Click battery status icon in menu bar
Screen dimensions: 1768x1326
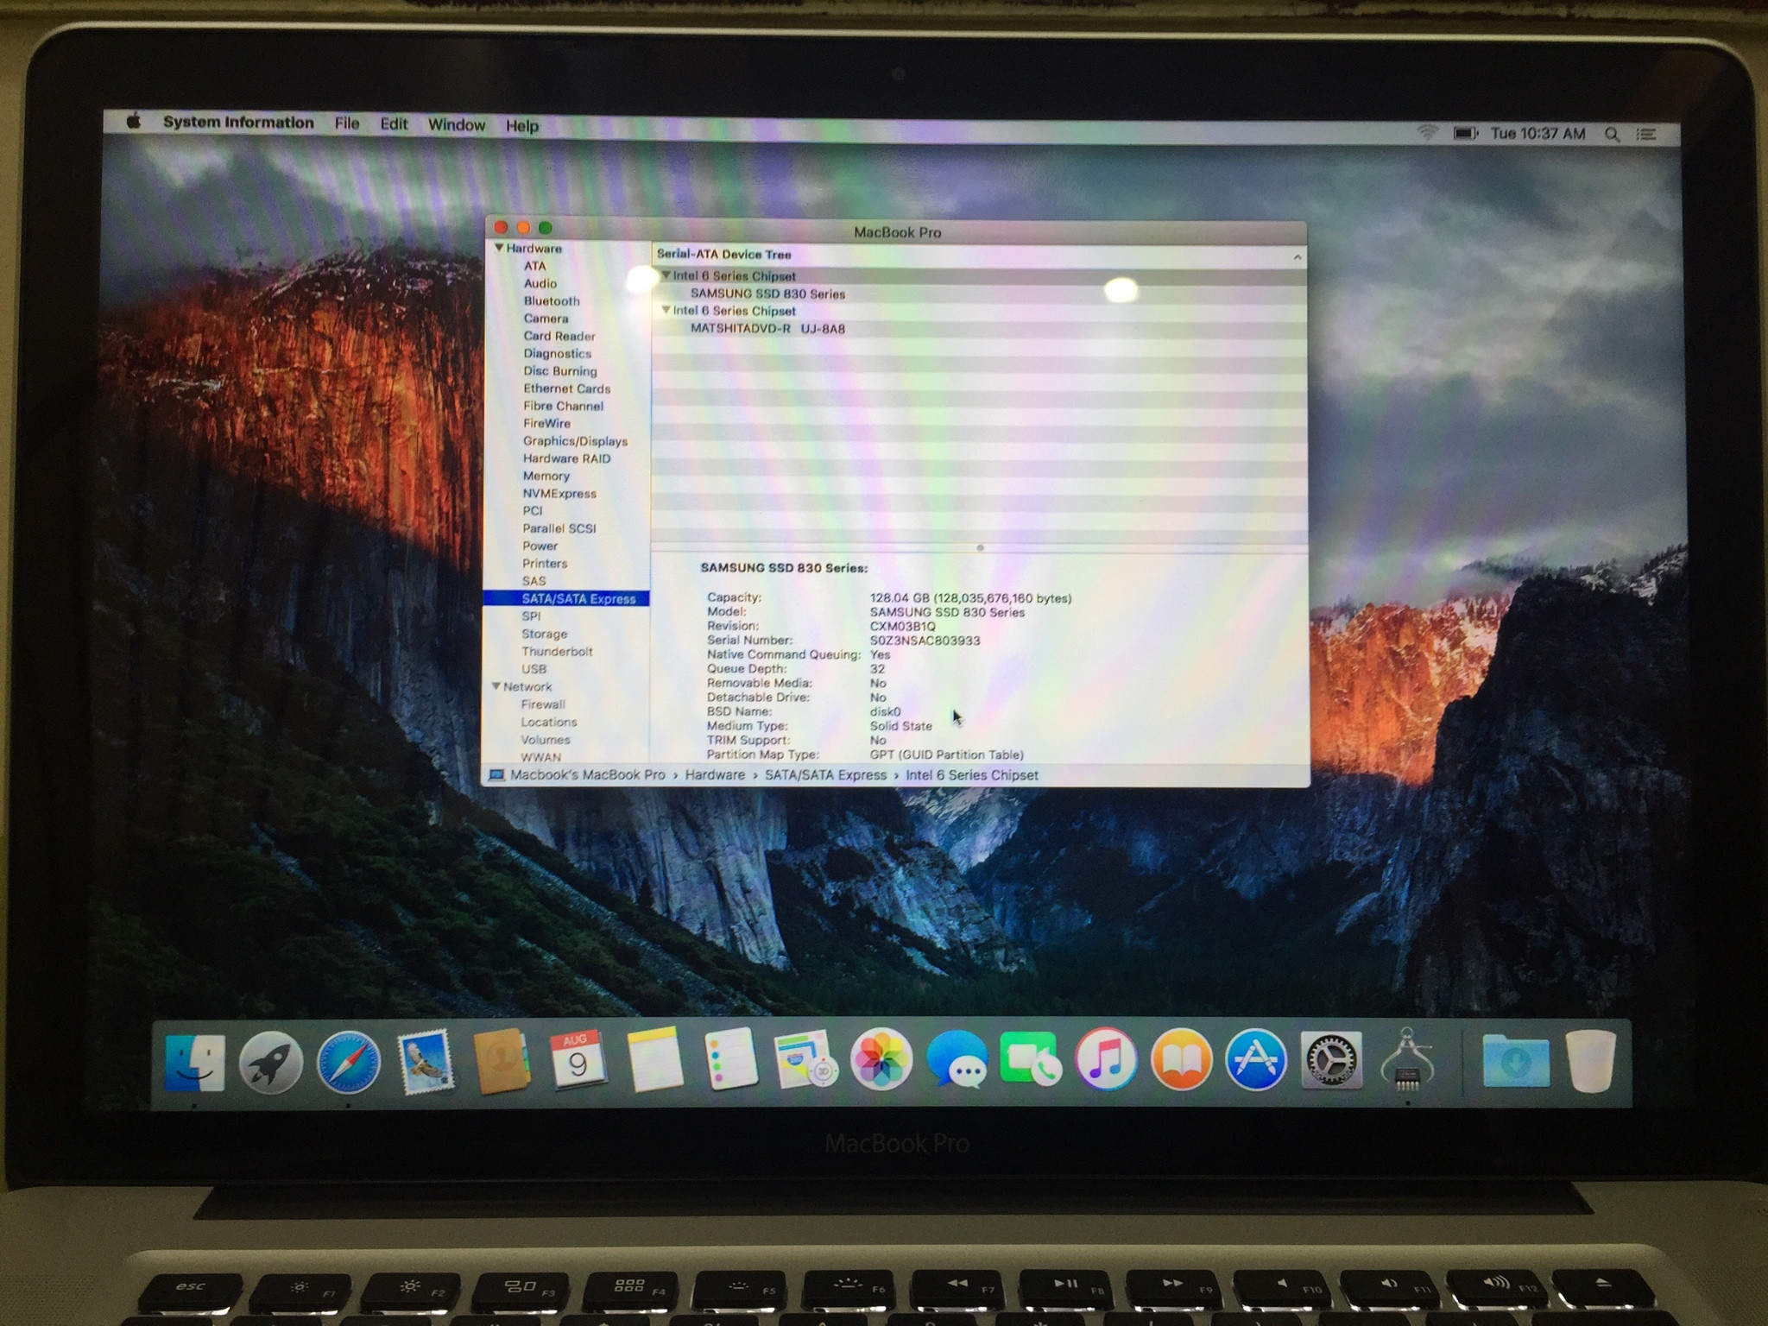(x=1466, y=133)
